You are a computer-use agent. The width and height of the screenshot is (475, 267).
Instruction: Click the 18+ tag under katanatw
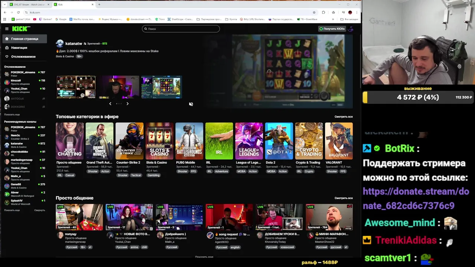coord(79,56)
